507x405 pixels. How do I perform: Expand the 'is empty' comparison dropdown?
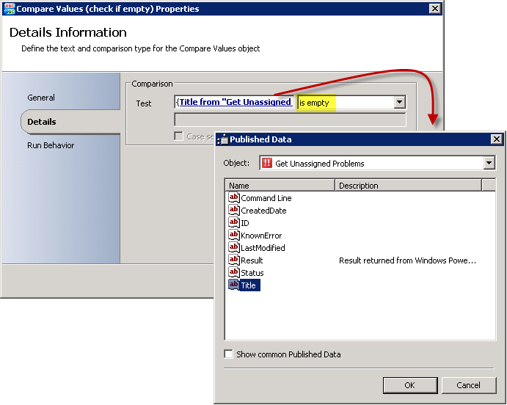click(x=399, y=103)
